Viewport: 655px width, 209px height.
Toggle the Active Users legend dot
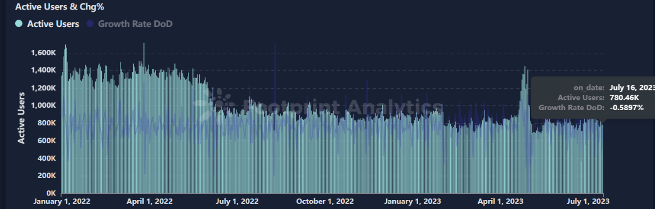pyautogui.click(x=19, y=24)
